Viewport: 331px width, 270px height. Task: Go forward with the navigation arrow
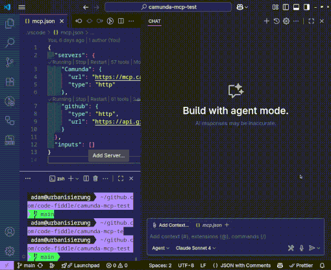coord(97,7)
